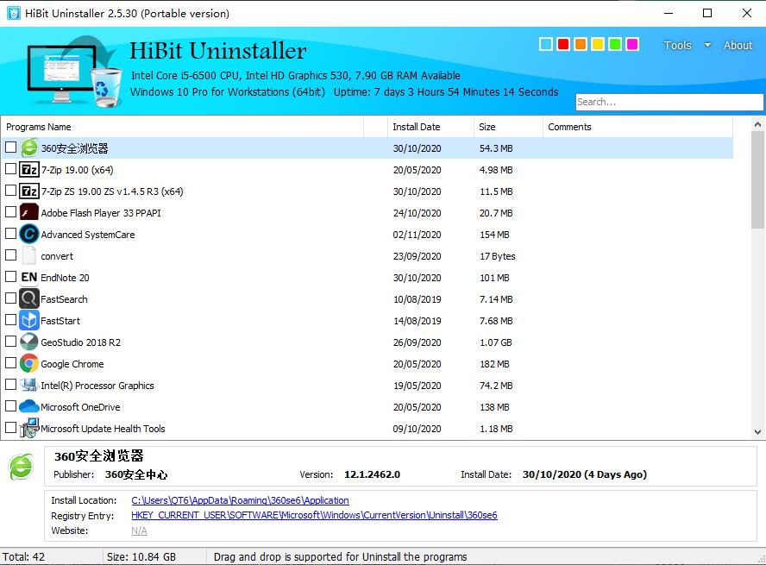The height and width of the screenshot is (565, 766).
Task: Click the Microsoft OneDrive cloud icon
Action: pos(29,406)
